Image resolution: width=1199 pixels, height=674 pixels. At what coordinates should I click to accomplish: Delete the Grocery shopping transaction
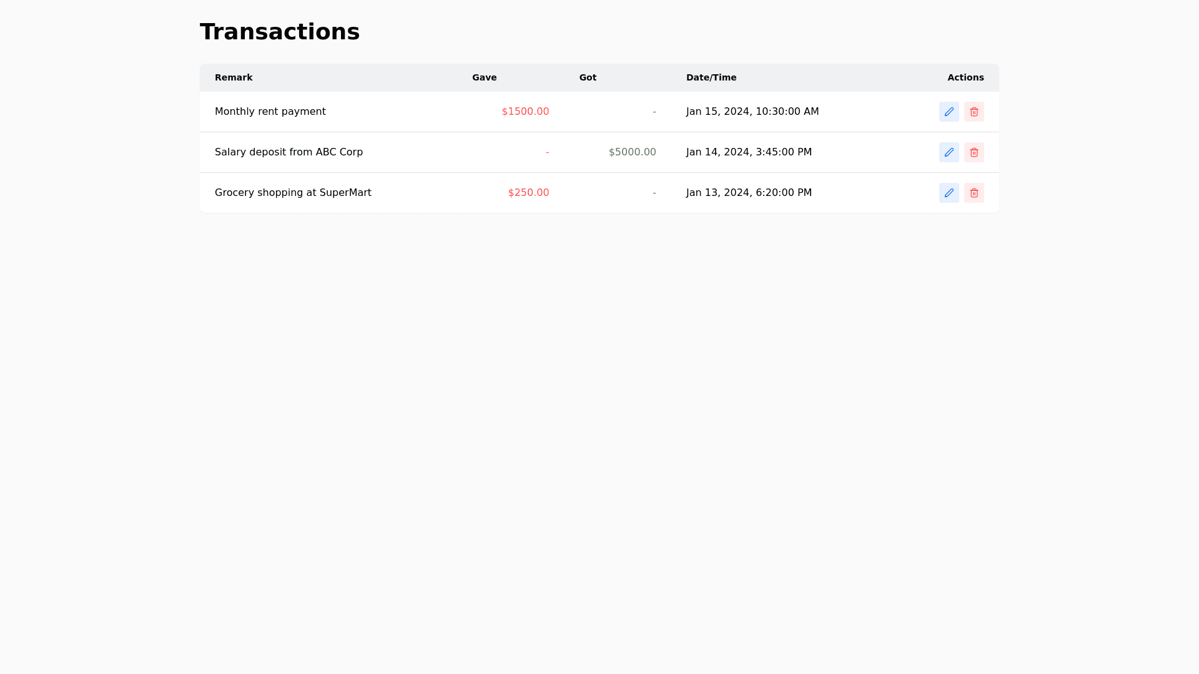[x=974, y=193]
